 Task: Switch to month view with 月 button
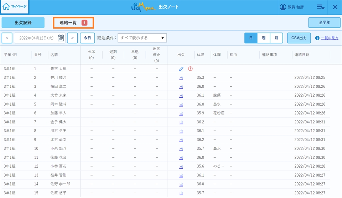pos(276,38)
